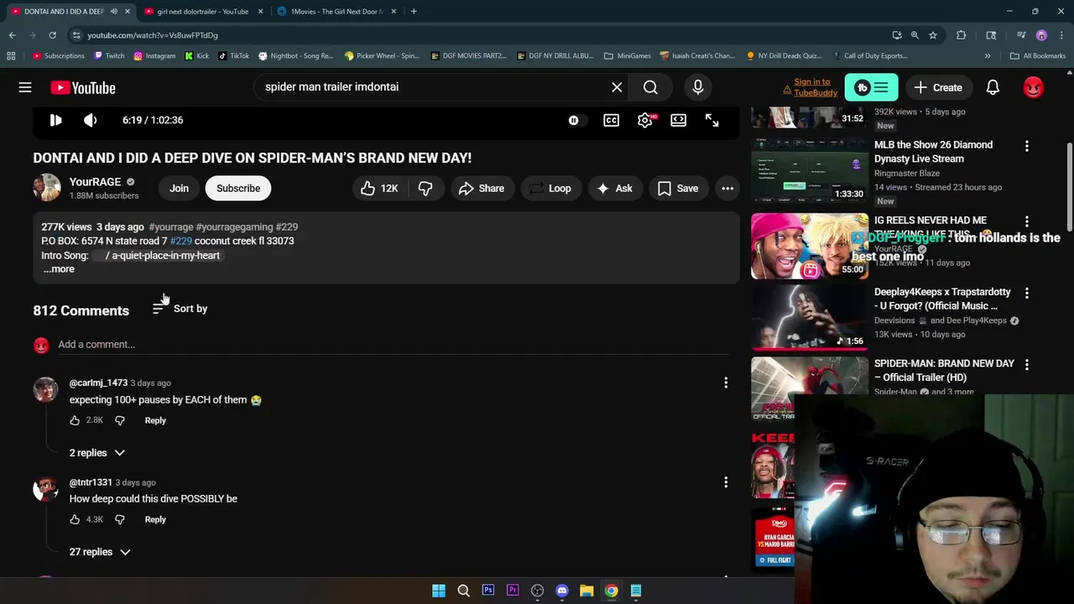Open Picker Wheel bookmark
Image resolution: width=1074 pixels, height=604 pixels.
[x=380, y=56]
